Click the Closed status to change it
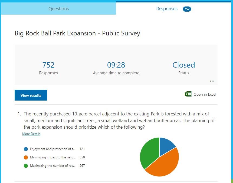The height and width of the screenshot is (183, 233). point(184,65)
